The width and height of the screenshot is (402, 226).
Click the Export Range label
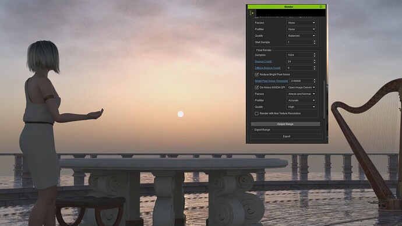click(262, 130)
